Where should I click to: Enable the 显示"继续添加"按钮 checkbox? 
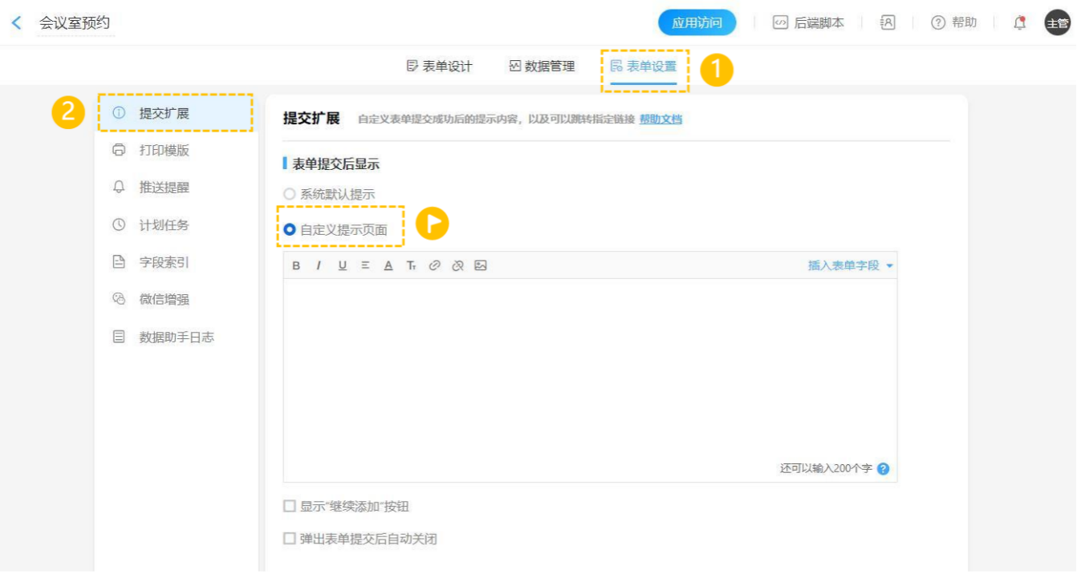[290, 507]
